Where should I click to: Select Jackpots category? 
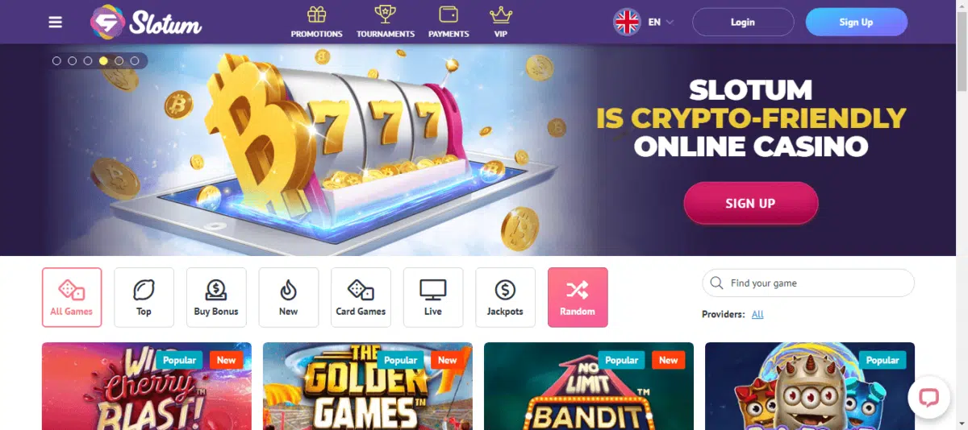tap(505, 297)
